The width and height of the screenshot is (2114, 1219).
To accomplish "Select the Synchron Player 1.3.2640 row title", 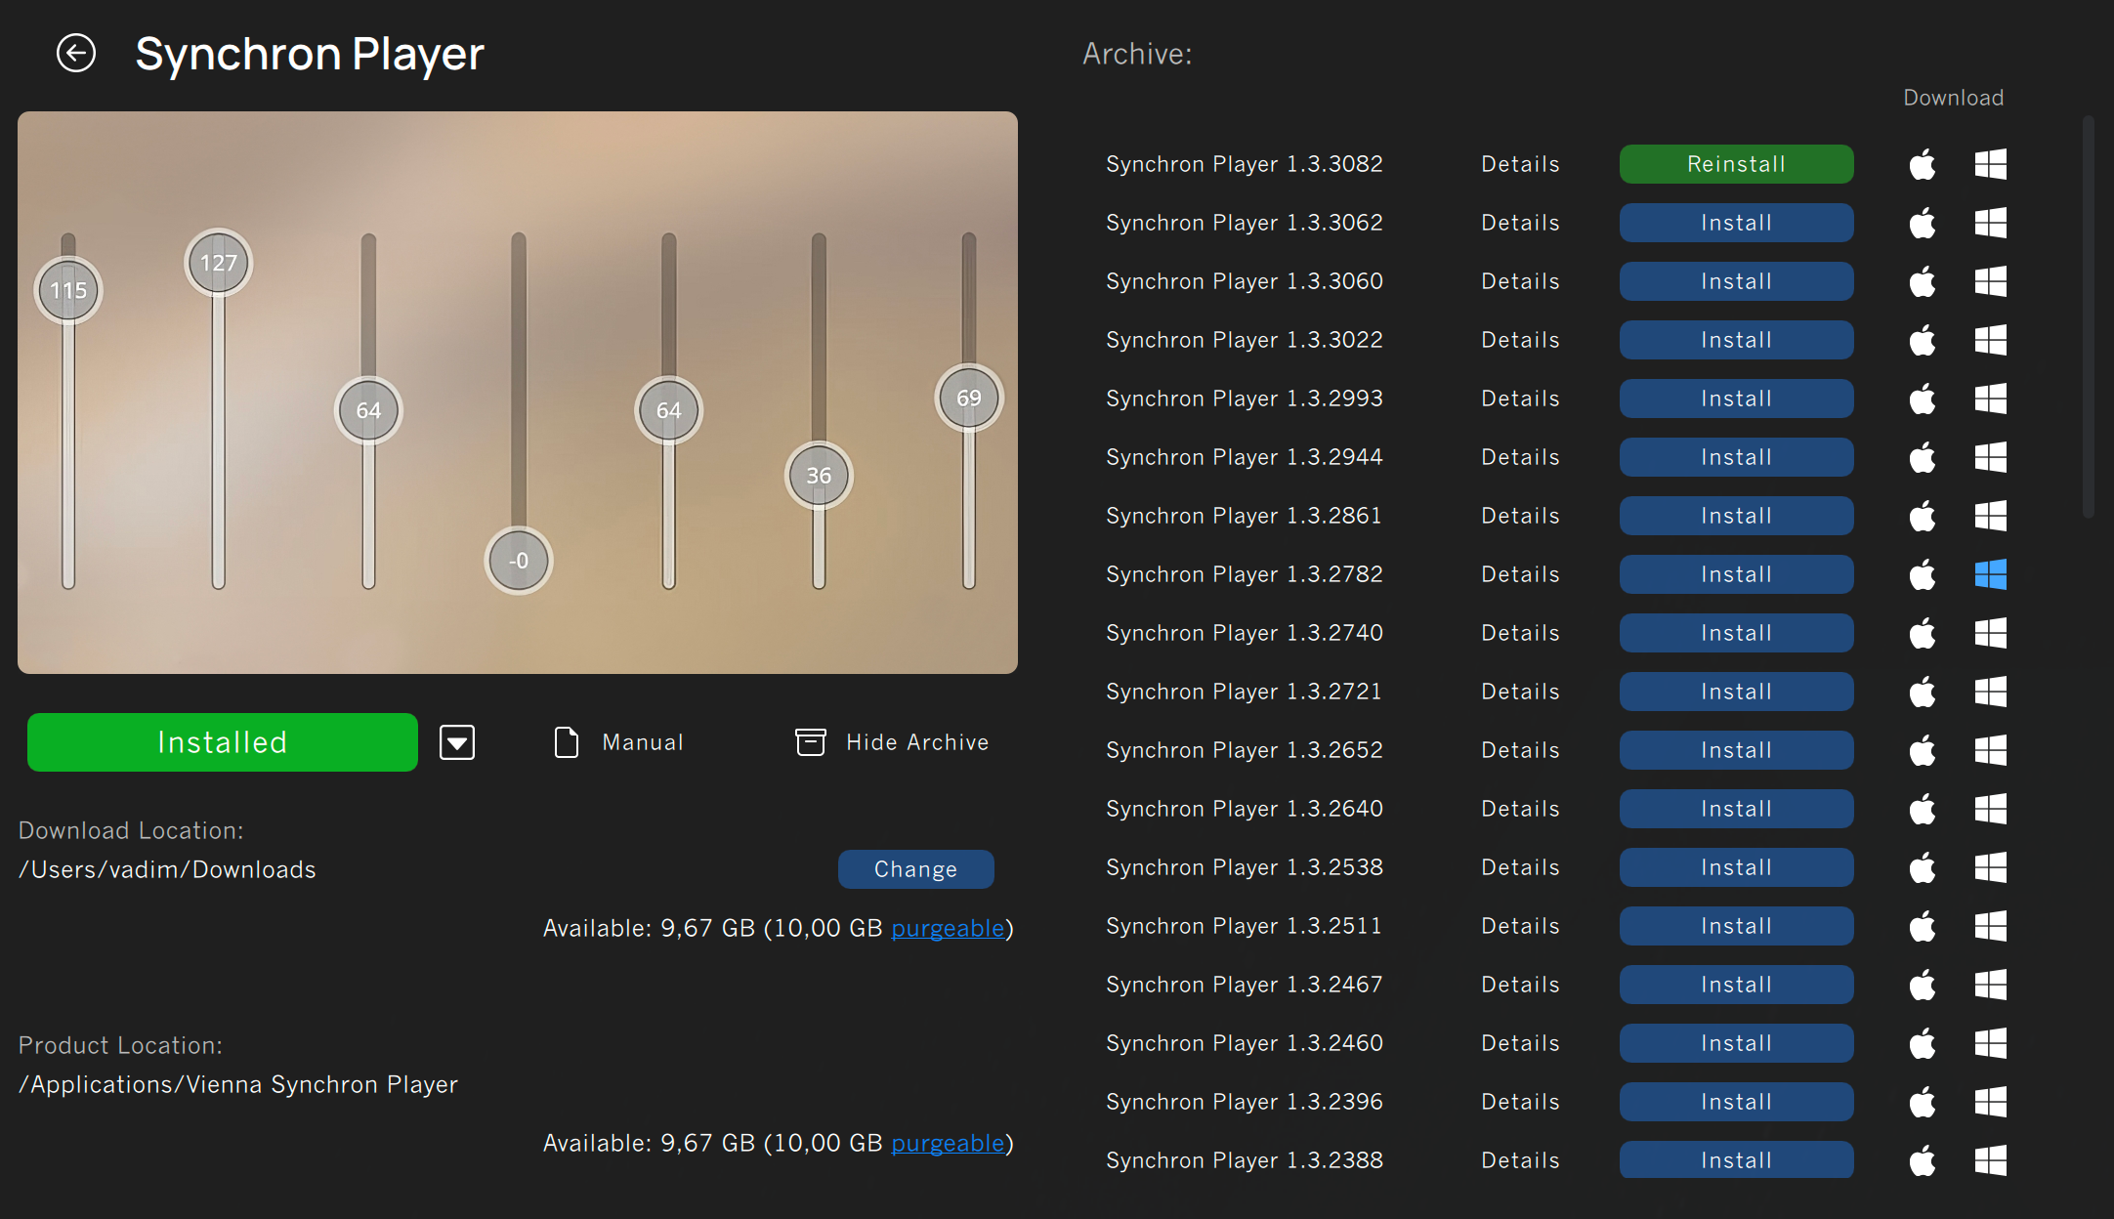I will coord(1245,809).
